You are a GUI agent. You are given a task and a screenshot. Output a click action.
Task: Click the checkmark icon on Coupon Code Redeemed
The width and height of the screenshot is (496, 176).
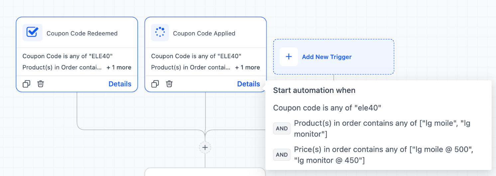32,32
